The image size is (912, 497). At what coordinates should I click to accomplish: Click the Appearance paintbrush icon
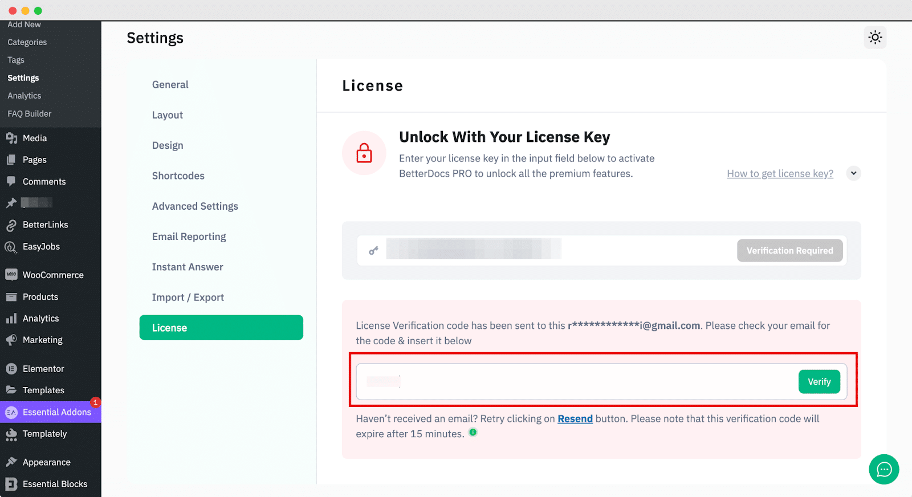coord(11,462)
